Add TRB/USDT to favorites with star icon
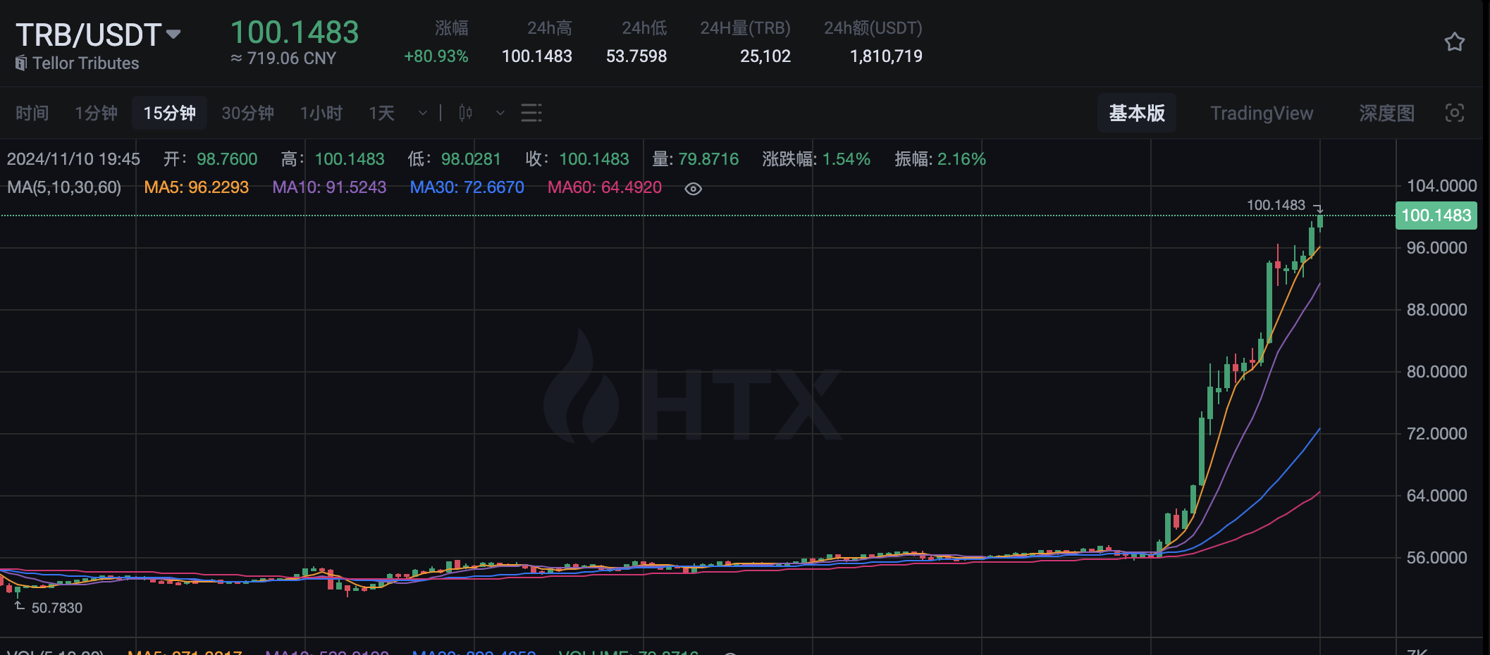This screenshot has width=1490, height=655. tap(1454, 42)
